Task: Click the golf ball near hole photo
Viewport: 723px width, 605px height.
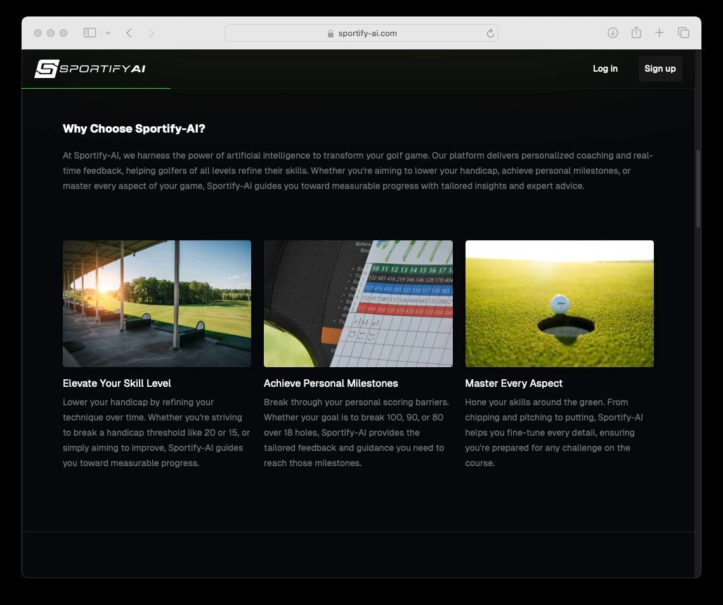Action: [x=559, y=303]
